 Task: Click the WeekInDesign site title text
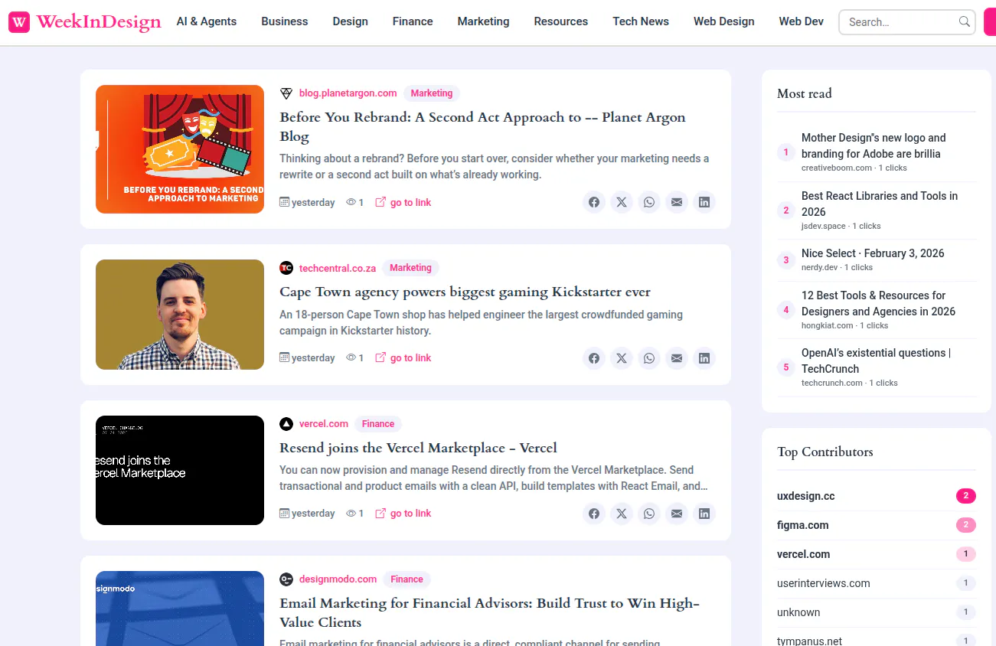click(99, 22)
